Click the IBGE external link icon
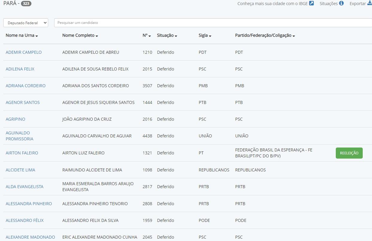 (311, 4)
